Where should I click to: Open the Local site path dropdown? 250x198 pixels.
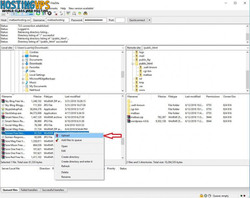click(123, 48)
